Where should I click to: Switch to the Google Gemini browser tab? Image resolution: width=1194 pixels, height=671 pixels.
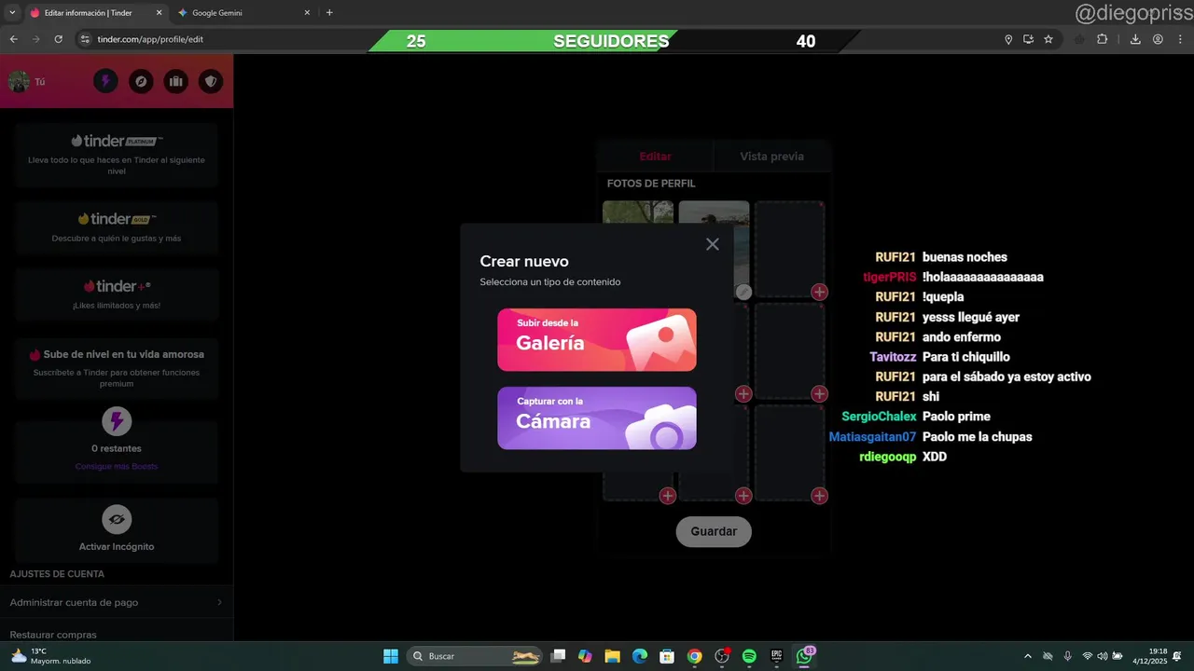[243, 13]
